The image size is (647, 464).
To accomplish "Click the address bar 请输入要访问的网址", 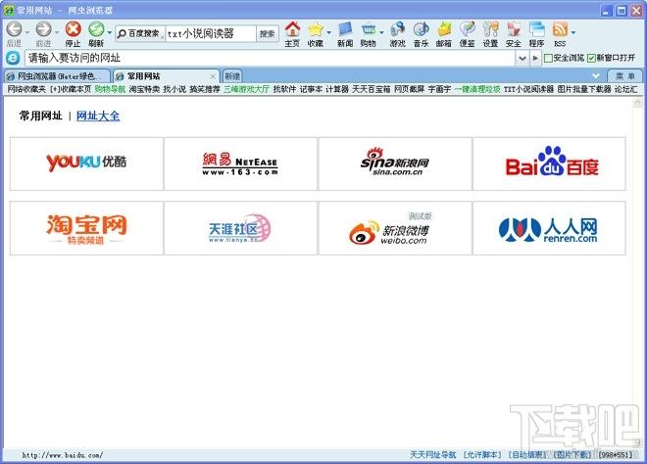I will click(271, 58).
